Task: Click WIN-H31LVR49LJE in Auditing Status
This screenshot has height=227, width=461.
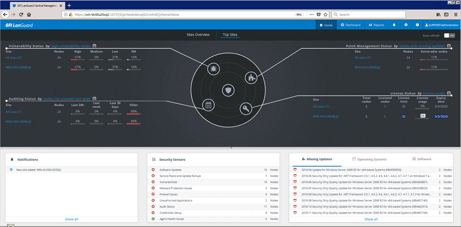Action: pos(18,121)
